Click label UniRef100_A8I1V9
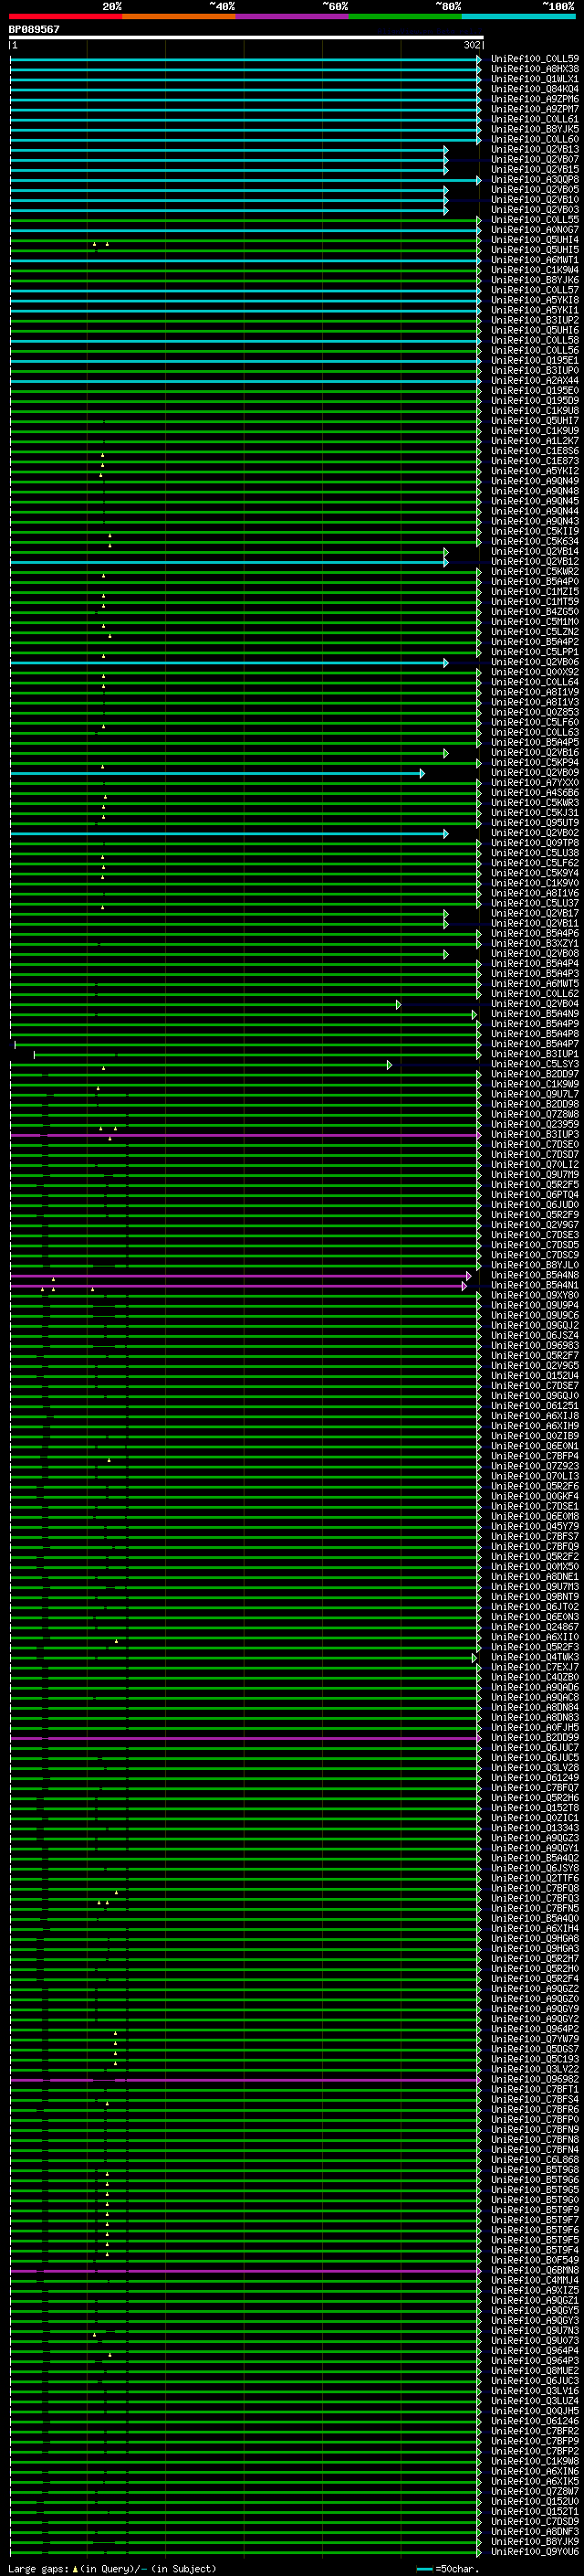 [x=534, y=692]
